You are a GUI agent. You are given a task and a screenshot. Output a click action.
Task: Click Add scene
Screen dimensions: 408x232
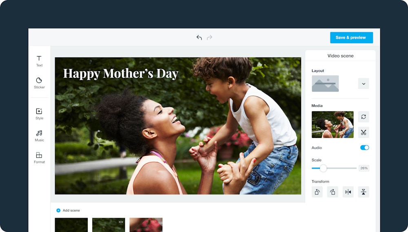point(68,210)
